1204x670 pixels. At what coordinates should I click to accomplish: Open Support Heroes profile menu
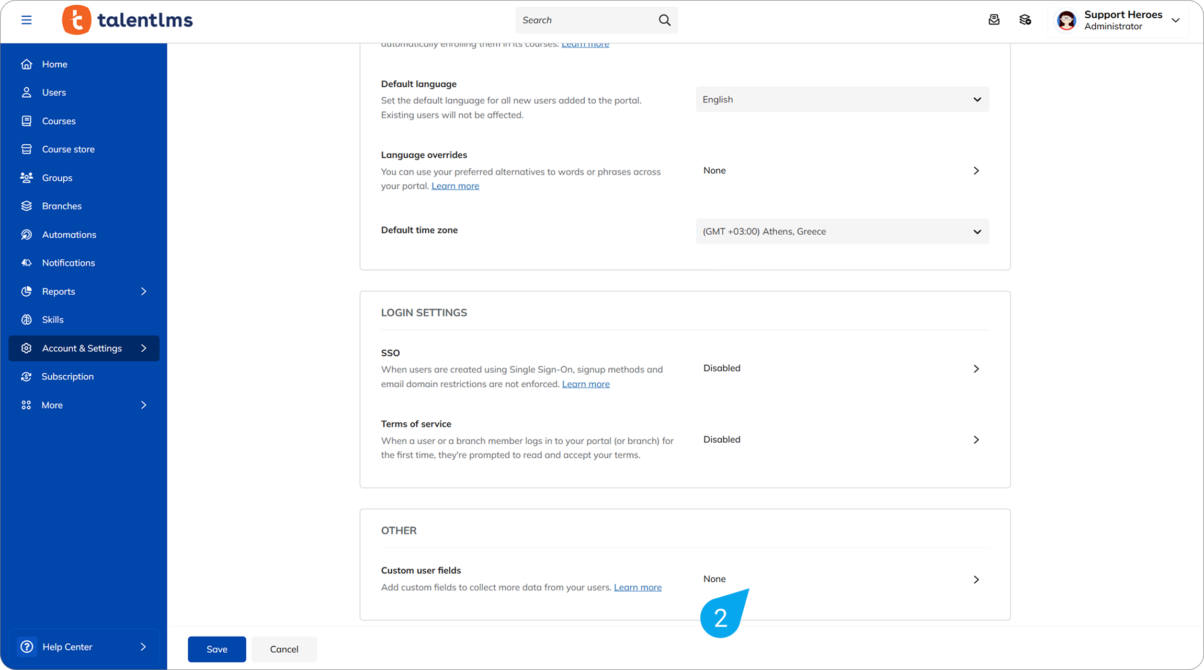click(1118, 20)
